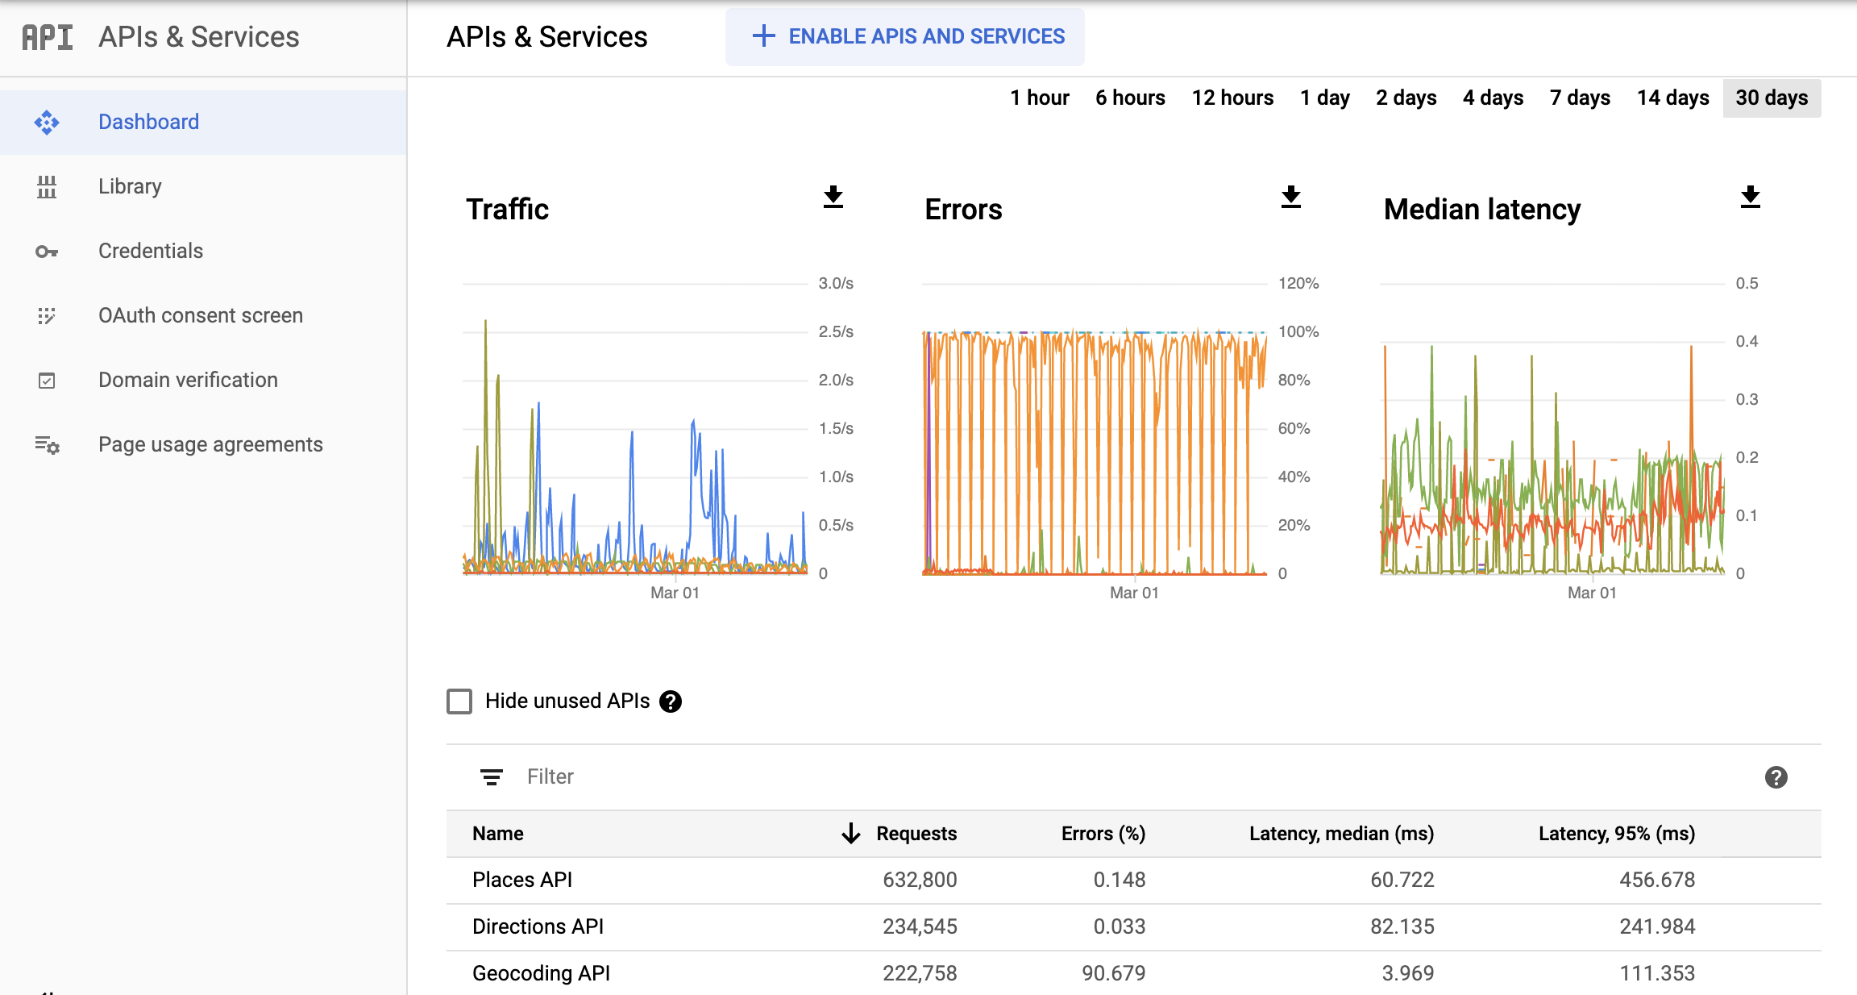Click the Help tooltip for Hide unused APIs

[671, 701]
